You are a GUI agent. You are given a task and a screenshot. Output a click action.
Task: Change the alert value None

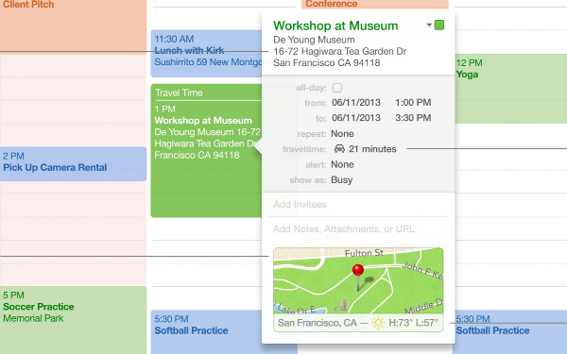[342, 164]
